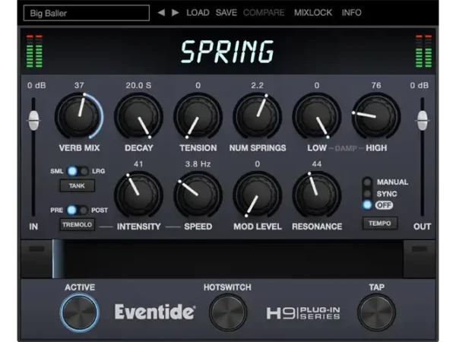This screenshot has height=342, width=456.
Task: Click the H9 Plug-in Series logo
Action: 303,313
